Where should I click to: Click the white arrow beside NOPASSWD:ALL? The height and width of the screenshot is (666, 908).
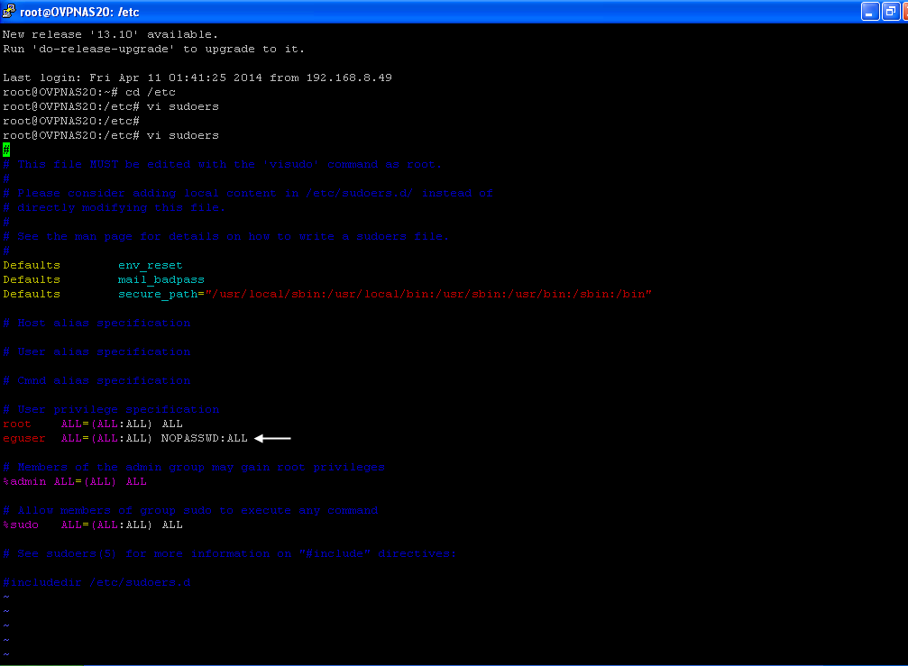tap(272, 439)
